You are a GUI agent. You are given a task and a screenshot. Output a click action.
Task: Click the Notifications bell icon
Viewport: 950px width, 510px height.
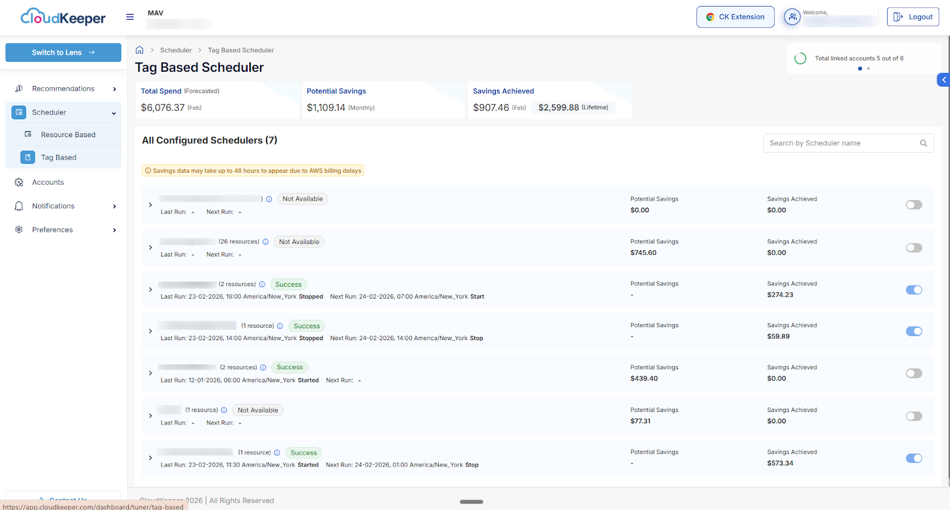point(19,206)
